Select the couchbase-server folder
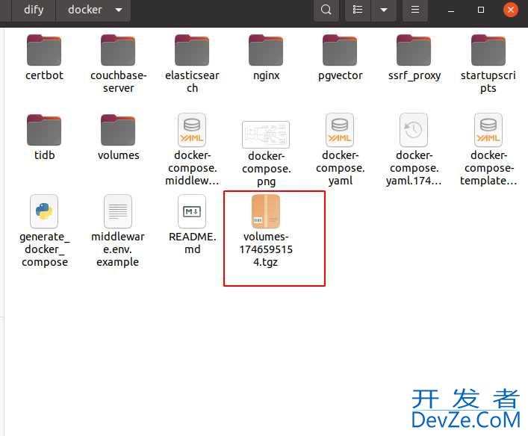 pos(118,51)
